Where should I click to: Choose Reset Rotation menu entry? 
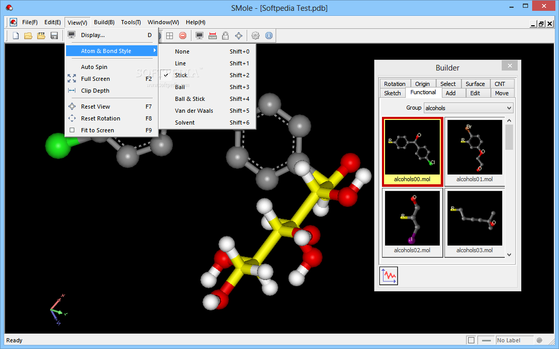point(111,118)
